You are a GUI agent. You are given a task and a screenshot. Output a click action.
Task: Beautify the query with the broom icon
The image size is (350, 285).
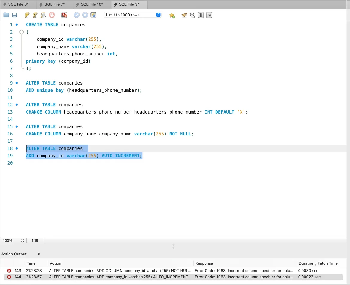(x=184, y=15)
